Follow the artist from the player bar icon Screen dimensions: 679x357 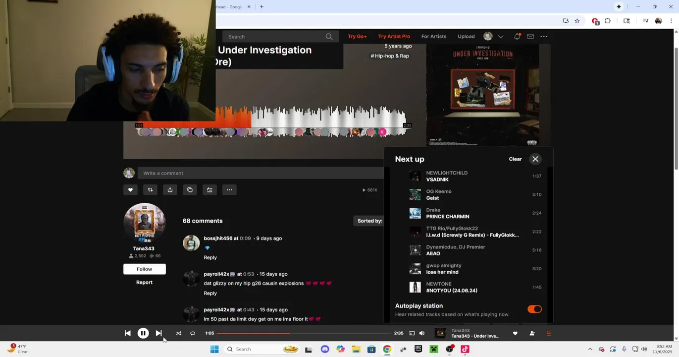coord(532,333)
